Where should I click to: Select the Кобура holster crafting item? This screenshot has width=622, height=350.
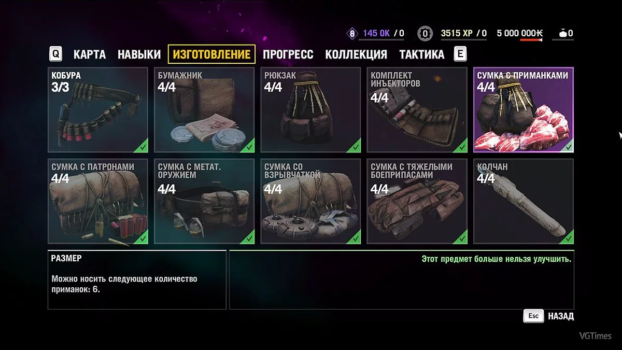tap(98, 110)
